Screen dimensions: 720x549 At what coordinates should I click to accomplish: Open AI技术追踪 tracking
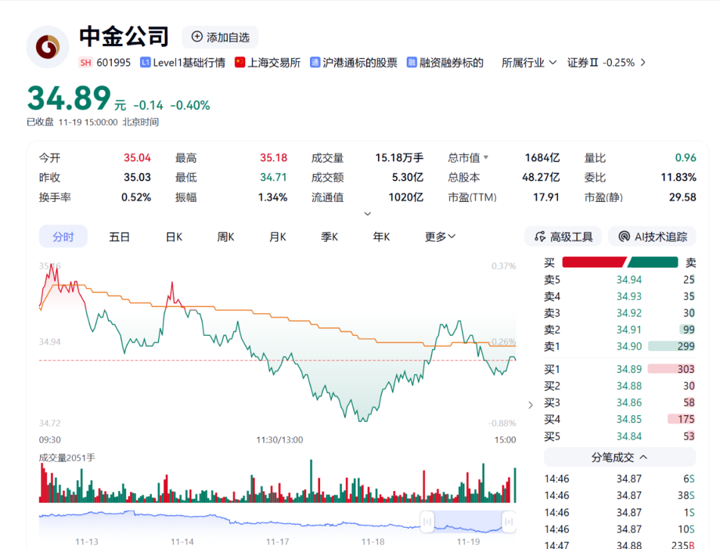point(652,237)
